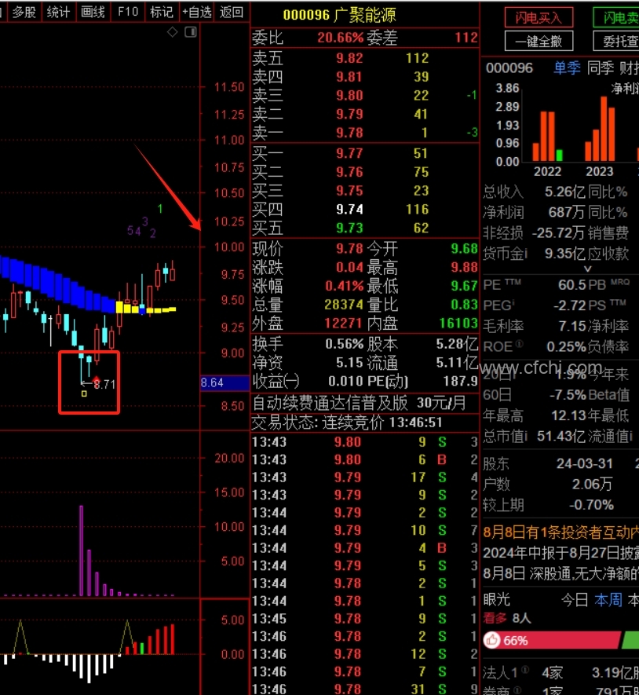
Task: Click the 换手 value 0.56%
Action: point(345,344)
